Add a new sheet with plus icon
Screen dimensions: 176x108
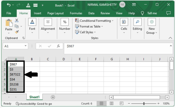53,97
